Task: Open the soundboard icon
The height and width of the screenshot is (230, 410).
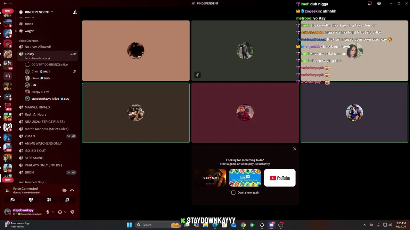Action: (67, 200)
